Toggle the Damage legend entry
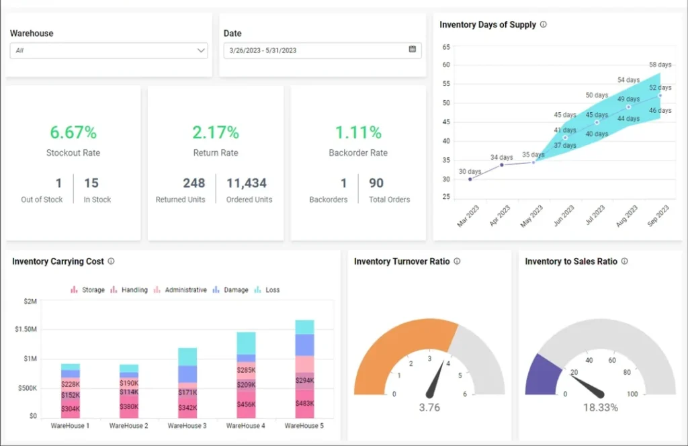Screen dimensions: 688x446 coord(230,290)
